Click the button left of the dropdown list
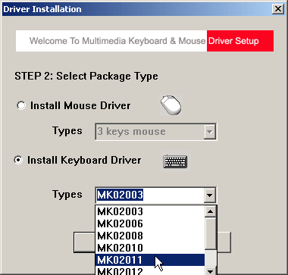The height and width of the screenshot is (275, 288). tap(84, 242)
